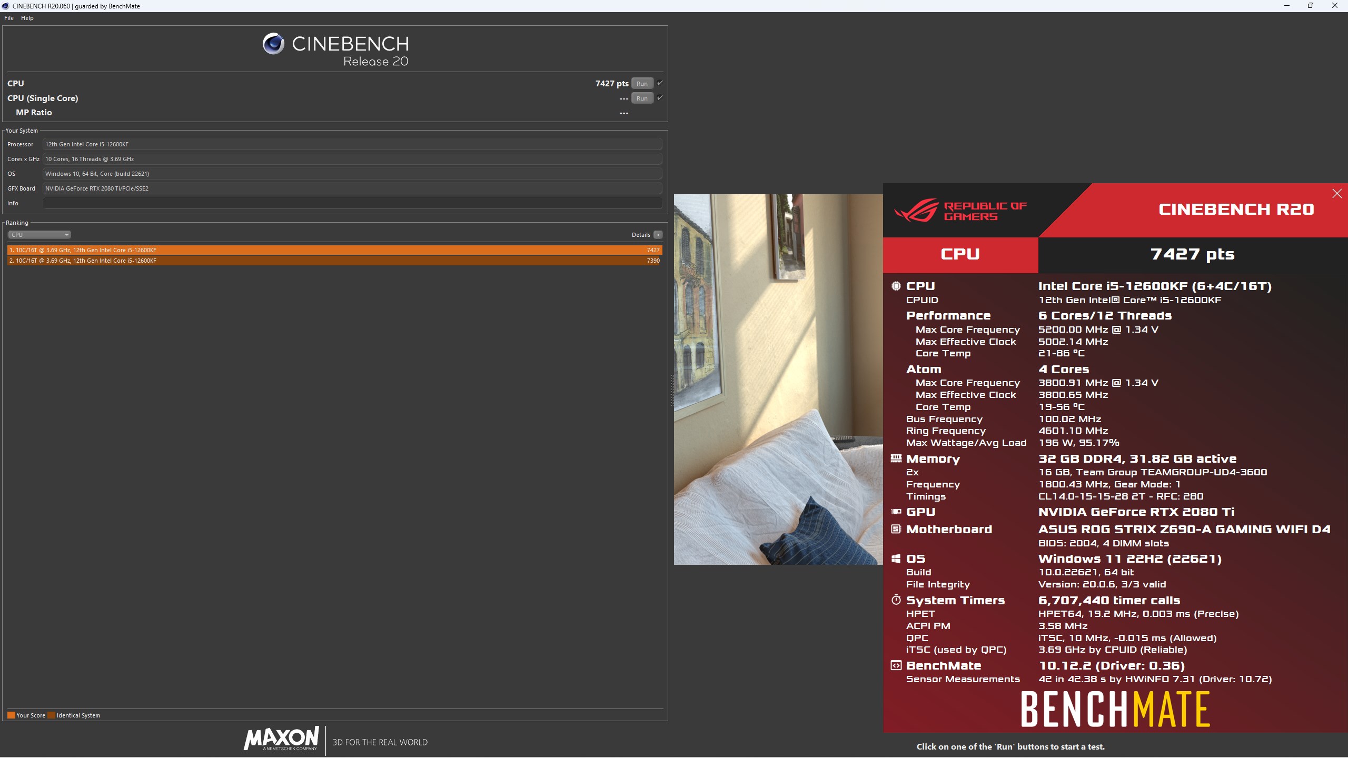Click the MP Ratio label
The width and height of the screenshot is (1348, 758).
click(34, 113)
